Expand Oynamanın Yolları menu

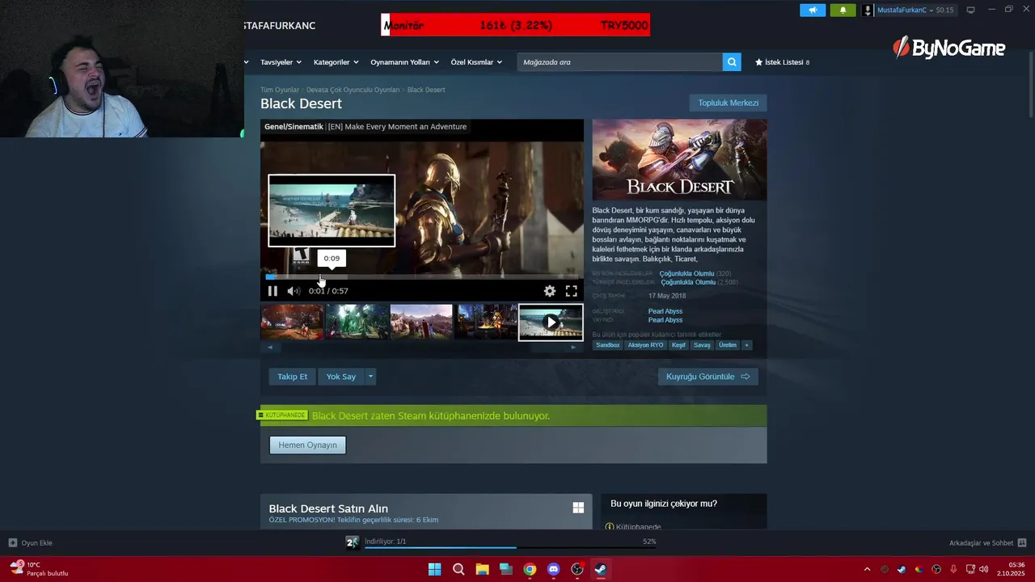pos(404,62)
